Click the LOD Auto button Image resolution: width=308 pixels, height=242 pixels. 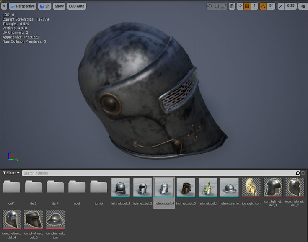[77, 6]
